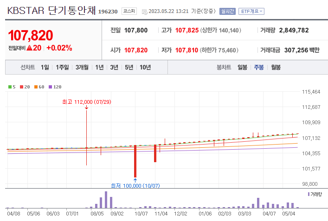
Task: Click the purple 거래량 legend icon
Action: [309, 194]
